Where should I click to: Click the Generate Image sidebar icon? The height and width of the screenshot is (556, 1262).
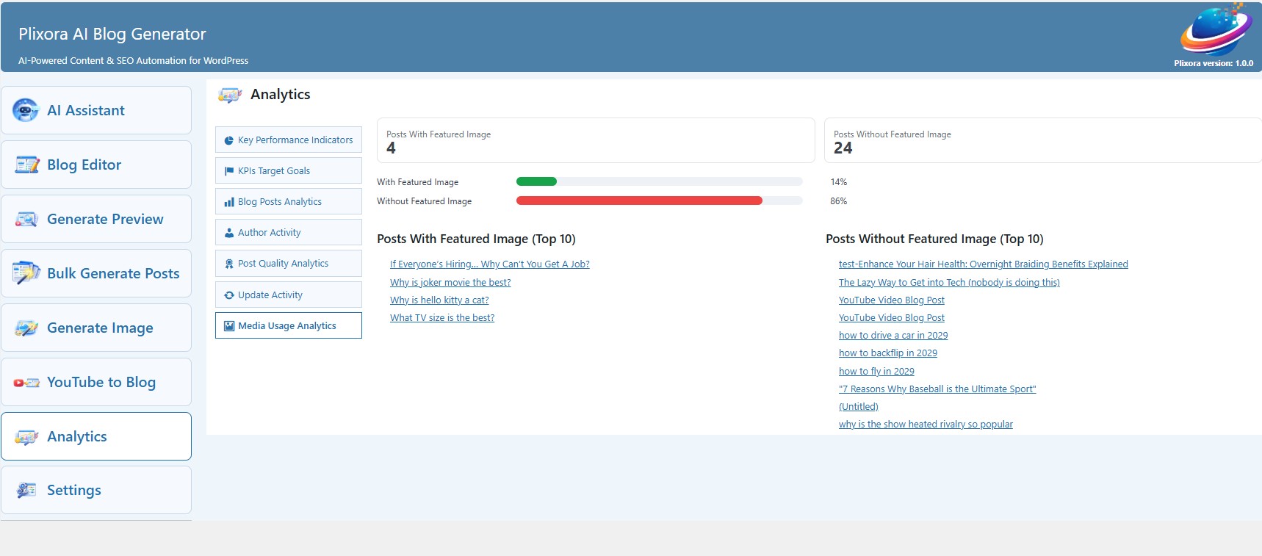27,328
